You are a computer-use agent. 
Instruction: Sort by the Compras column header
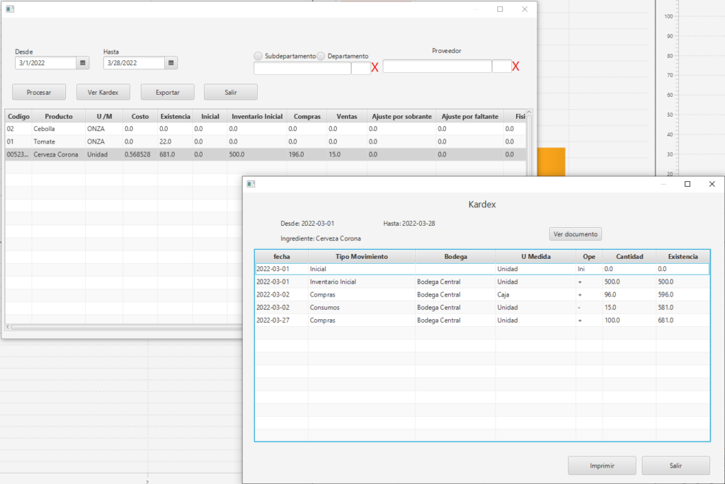tap(307, 117)
